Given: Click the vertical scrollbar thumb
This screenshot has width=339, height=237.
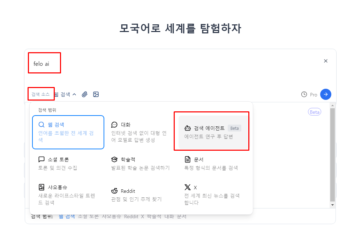Looking at the screenshot, I should point(332,155).
